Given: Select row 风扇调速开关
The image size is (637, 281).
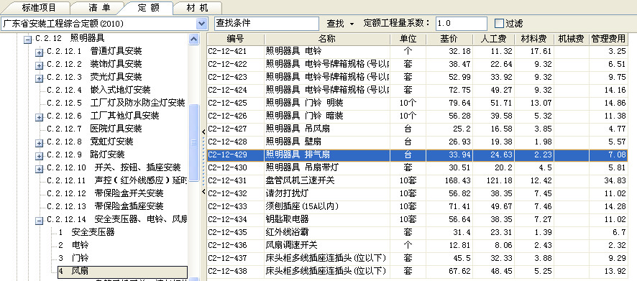Looking at the screenshot, I should [417, 245].
